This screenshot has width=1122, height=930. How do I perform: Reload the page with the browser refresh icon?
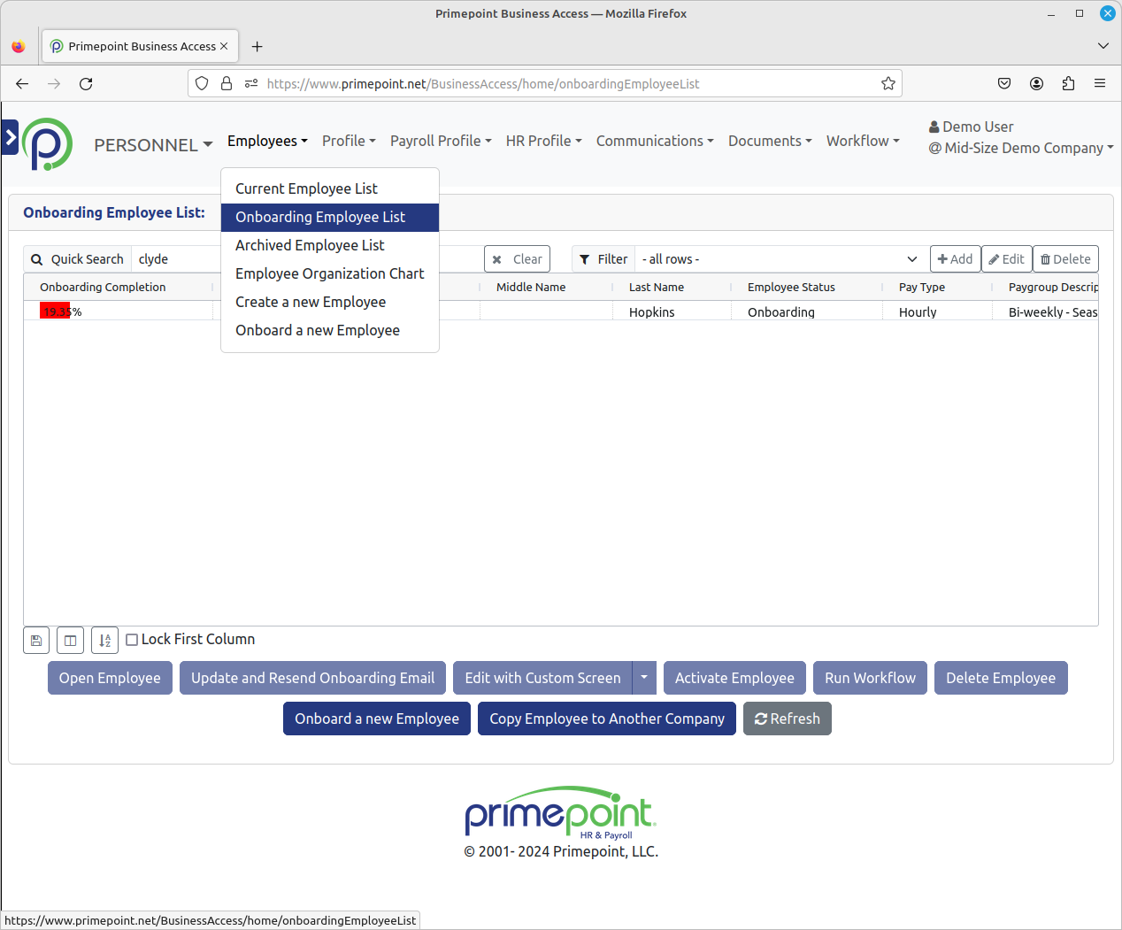click(x=86, y=83)
